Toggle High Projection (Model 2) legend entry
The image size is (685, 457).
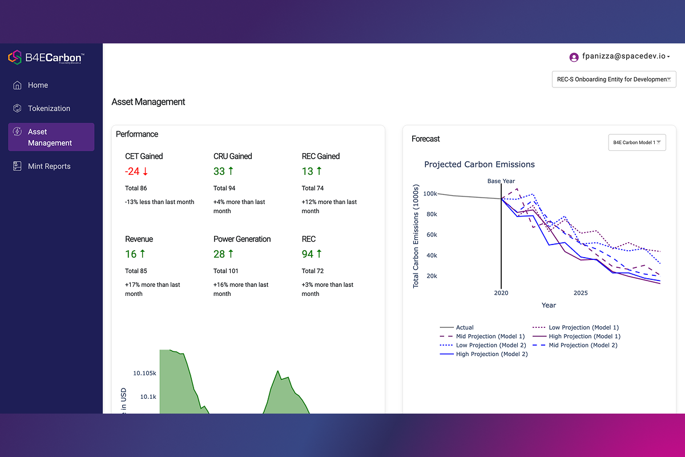483,354
